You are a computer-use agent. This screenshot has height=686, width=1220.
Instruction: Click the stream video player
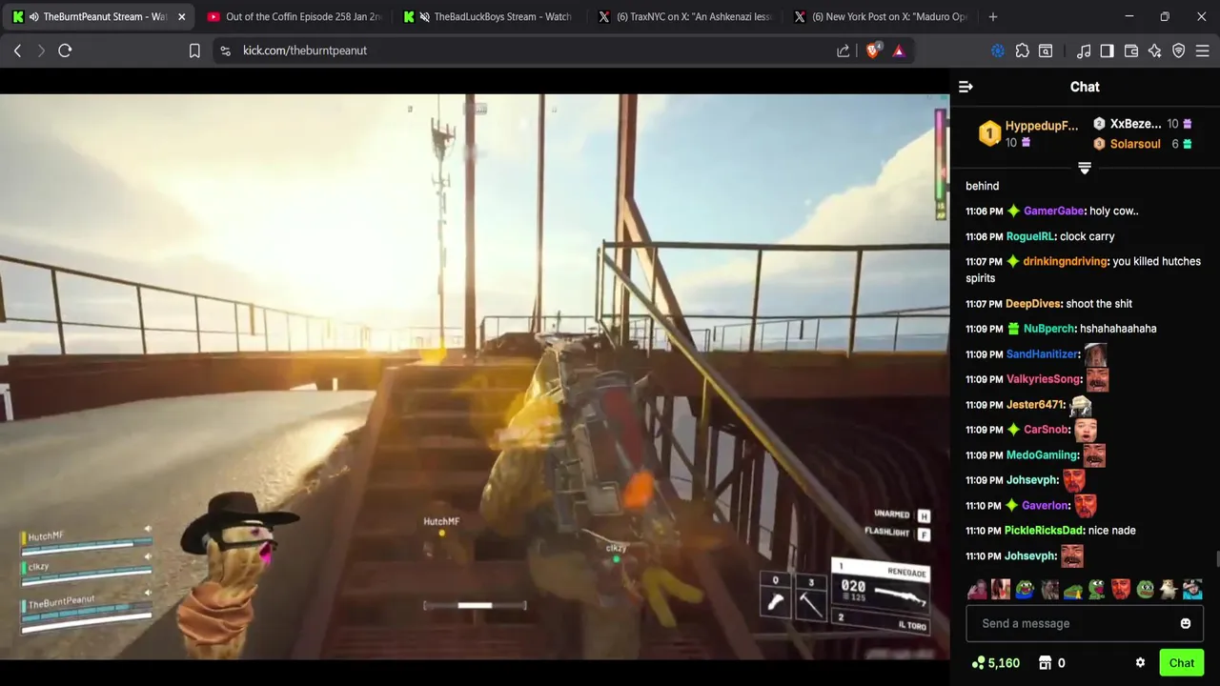(x=475, y=376)
